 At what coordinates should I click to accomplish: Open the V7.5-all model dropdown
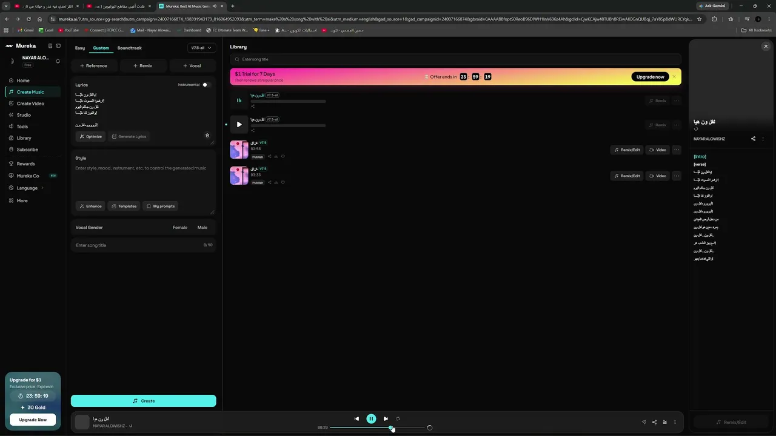201,48
